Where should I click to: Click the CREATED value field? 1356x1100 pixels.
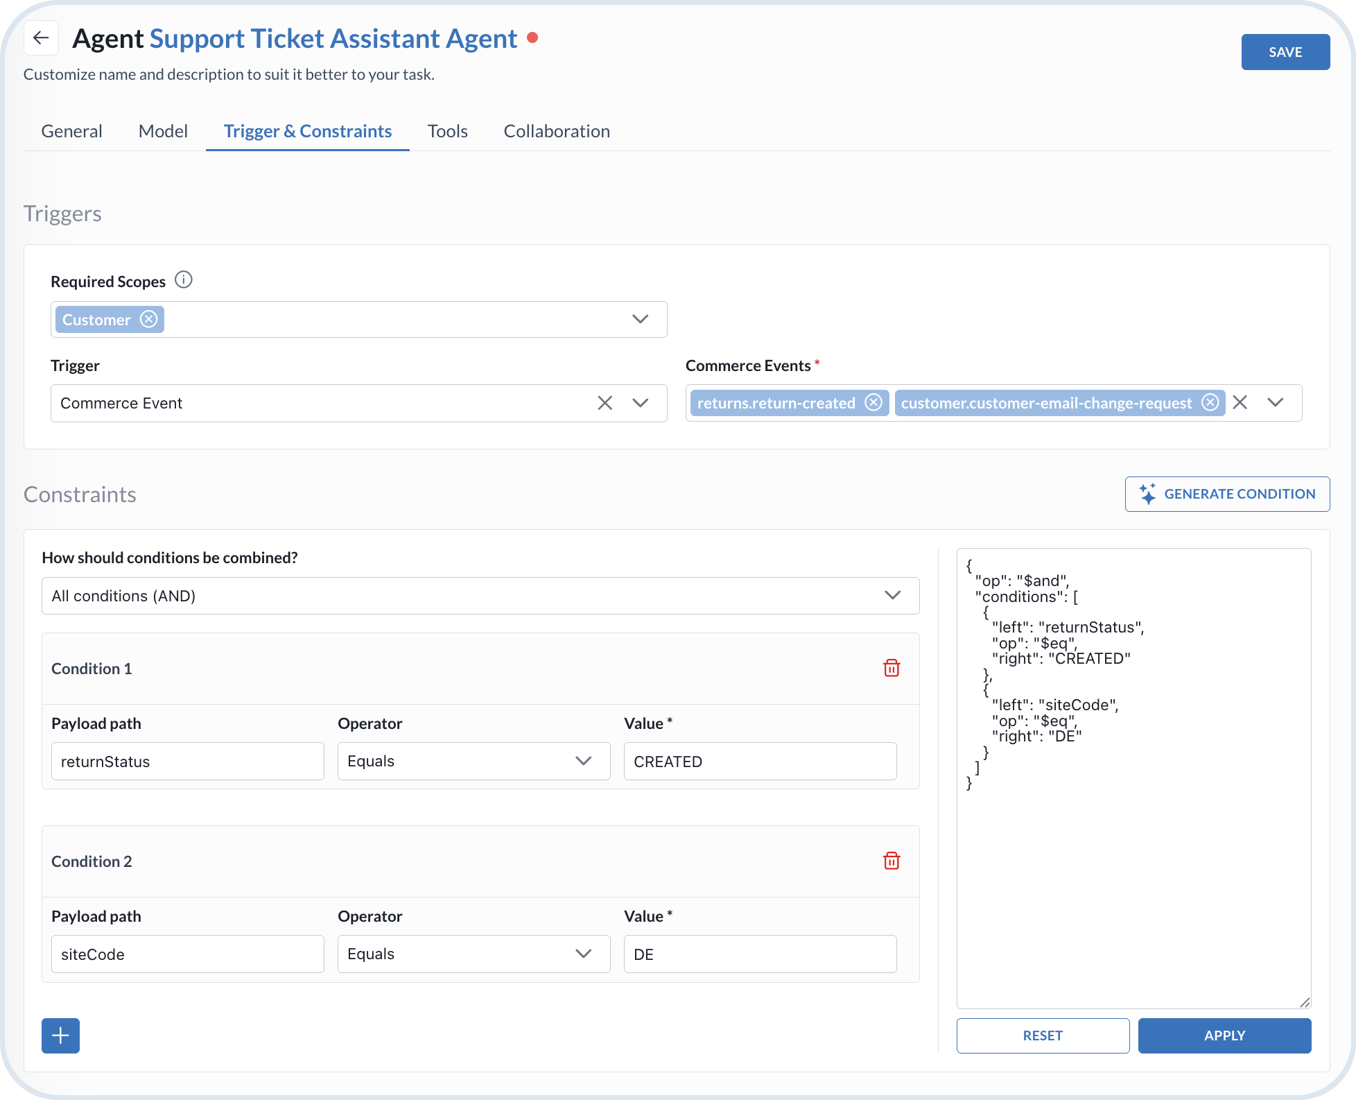pyautogui.click(x=760, y=761)
